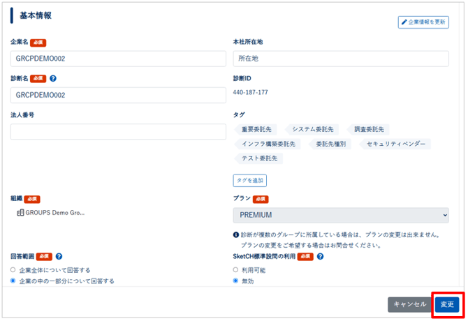
Task: Focus the 本社所在地 input field
Action: (341, 59)
